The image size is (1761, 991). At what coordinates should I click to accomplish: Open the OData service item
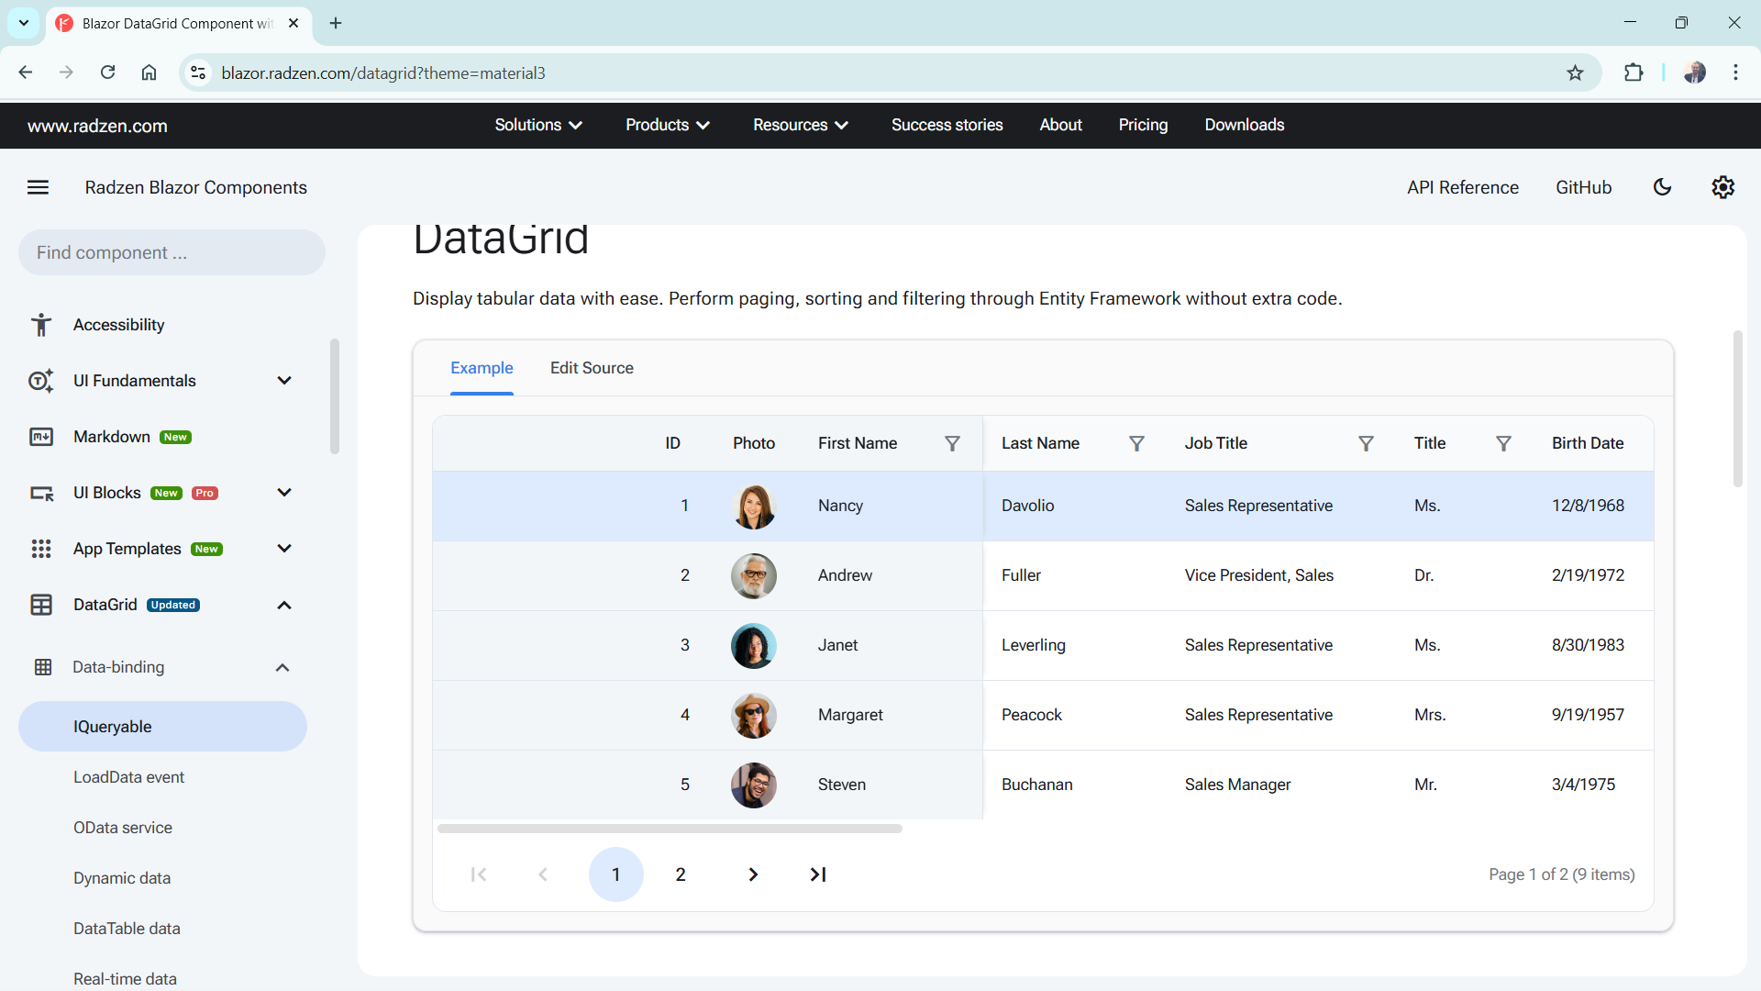tap(123, 828)
